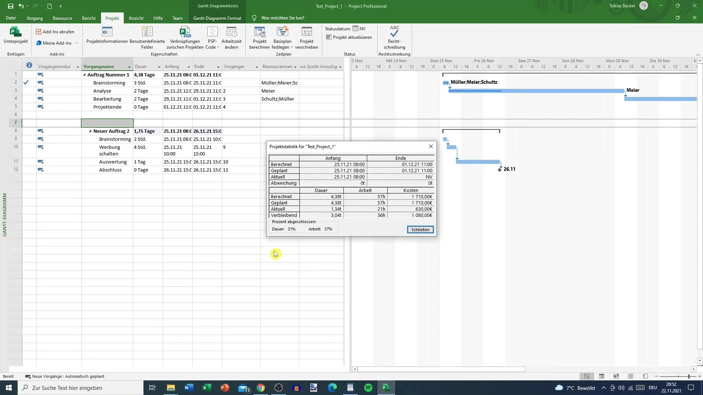Open the Statusdatum calendar picker

pos(356,29)
